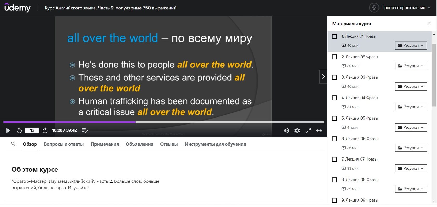
Task: Open Отзывы tab
Action: (x=169, y=144)
